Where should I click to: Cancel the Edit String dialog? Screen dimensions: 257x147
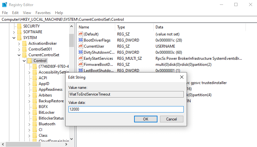172,119
